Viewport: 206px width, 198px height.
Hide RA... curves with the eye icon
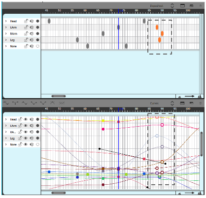pos(26,132)
